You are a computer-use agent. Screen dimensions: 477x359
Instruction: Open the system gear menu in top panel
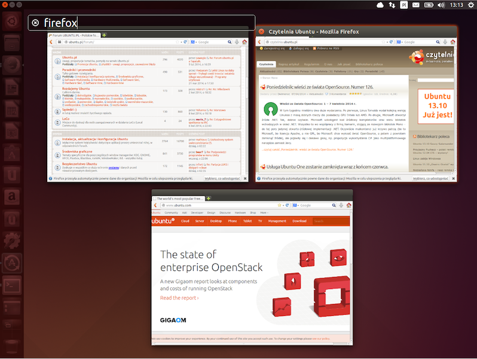click(470, 5)
